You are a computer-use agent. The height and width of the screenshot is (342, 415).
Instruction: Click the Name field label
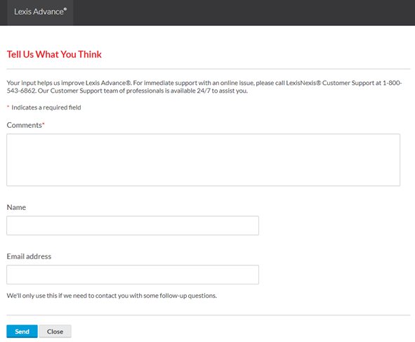pos(16,207)
